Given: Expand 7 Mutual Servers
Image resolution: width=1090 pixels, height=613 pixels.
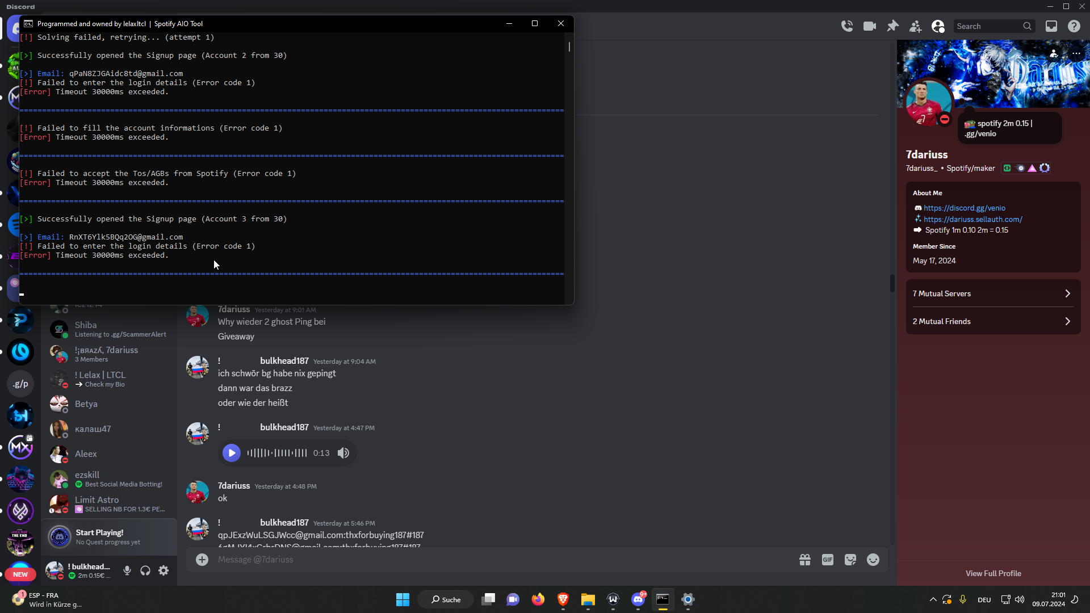Looking at the screenshot, I should tap(993, 293).
